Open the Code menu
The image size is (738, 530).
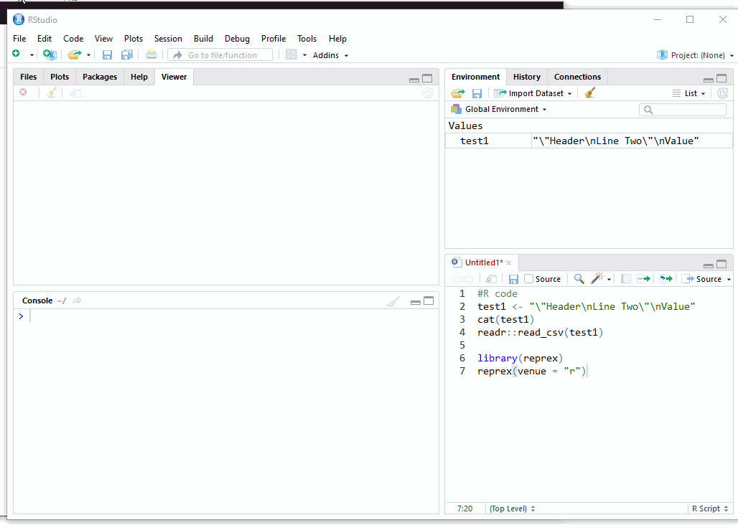click(73, 39)
